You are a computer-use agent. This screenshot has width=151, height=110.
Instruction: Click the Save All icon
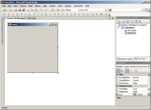23,10
